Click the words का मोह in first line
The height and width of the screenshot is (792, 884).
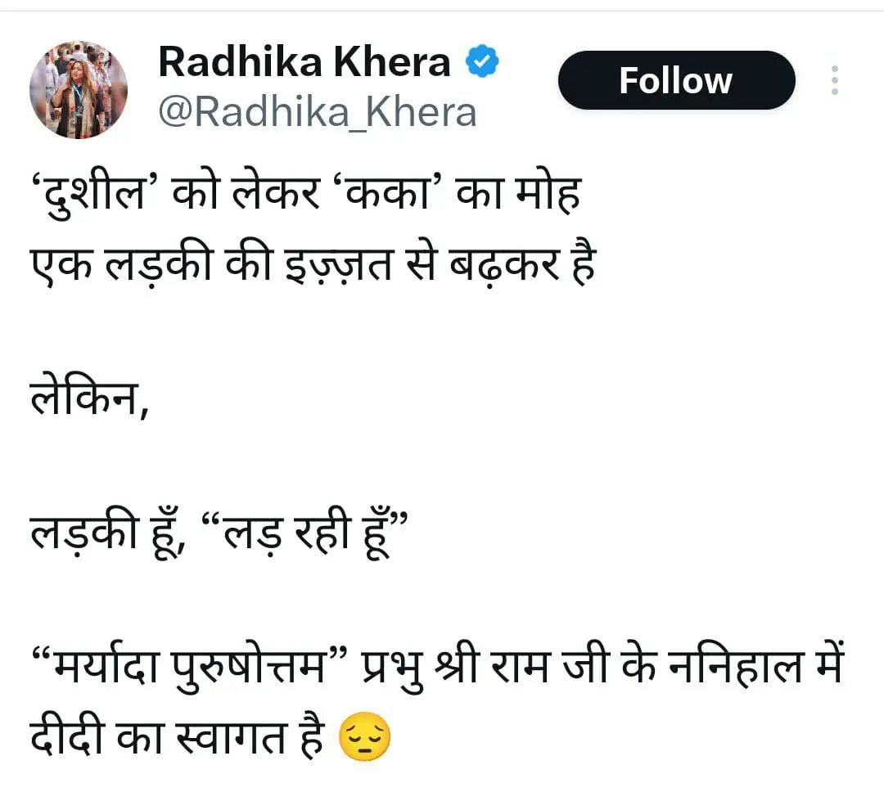(x=518, y=193)
